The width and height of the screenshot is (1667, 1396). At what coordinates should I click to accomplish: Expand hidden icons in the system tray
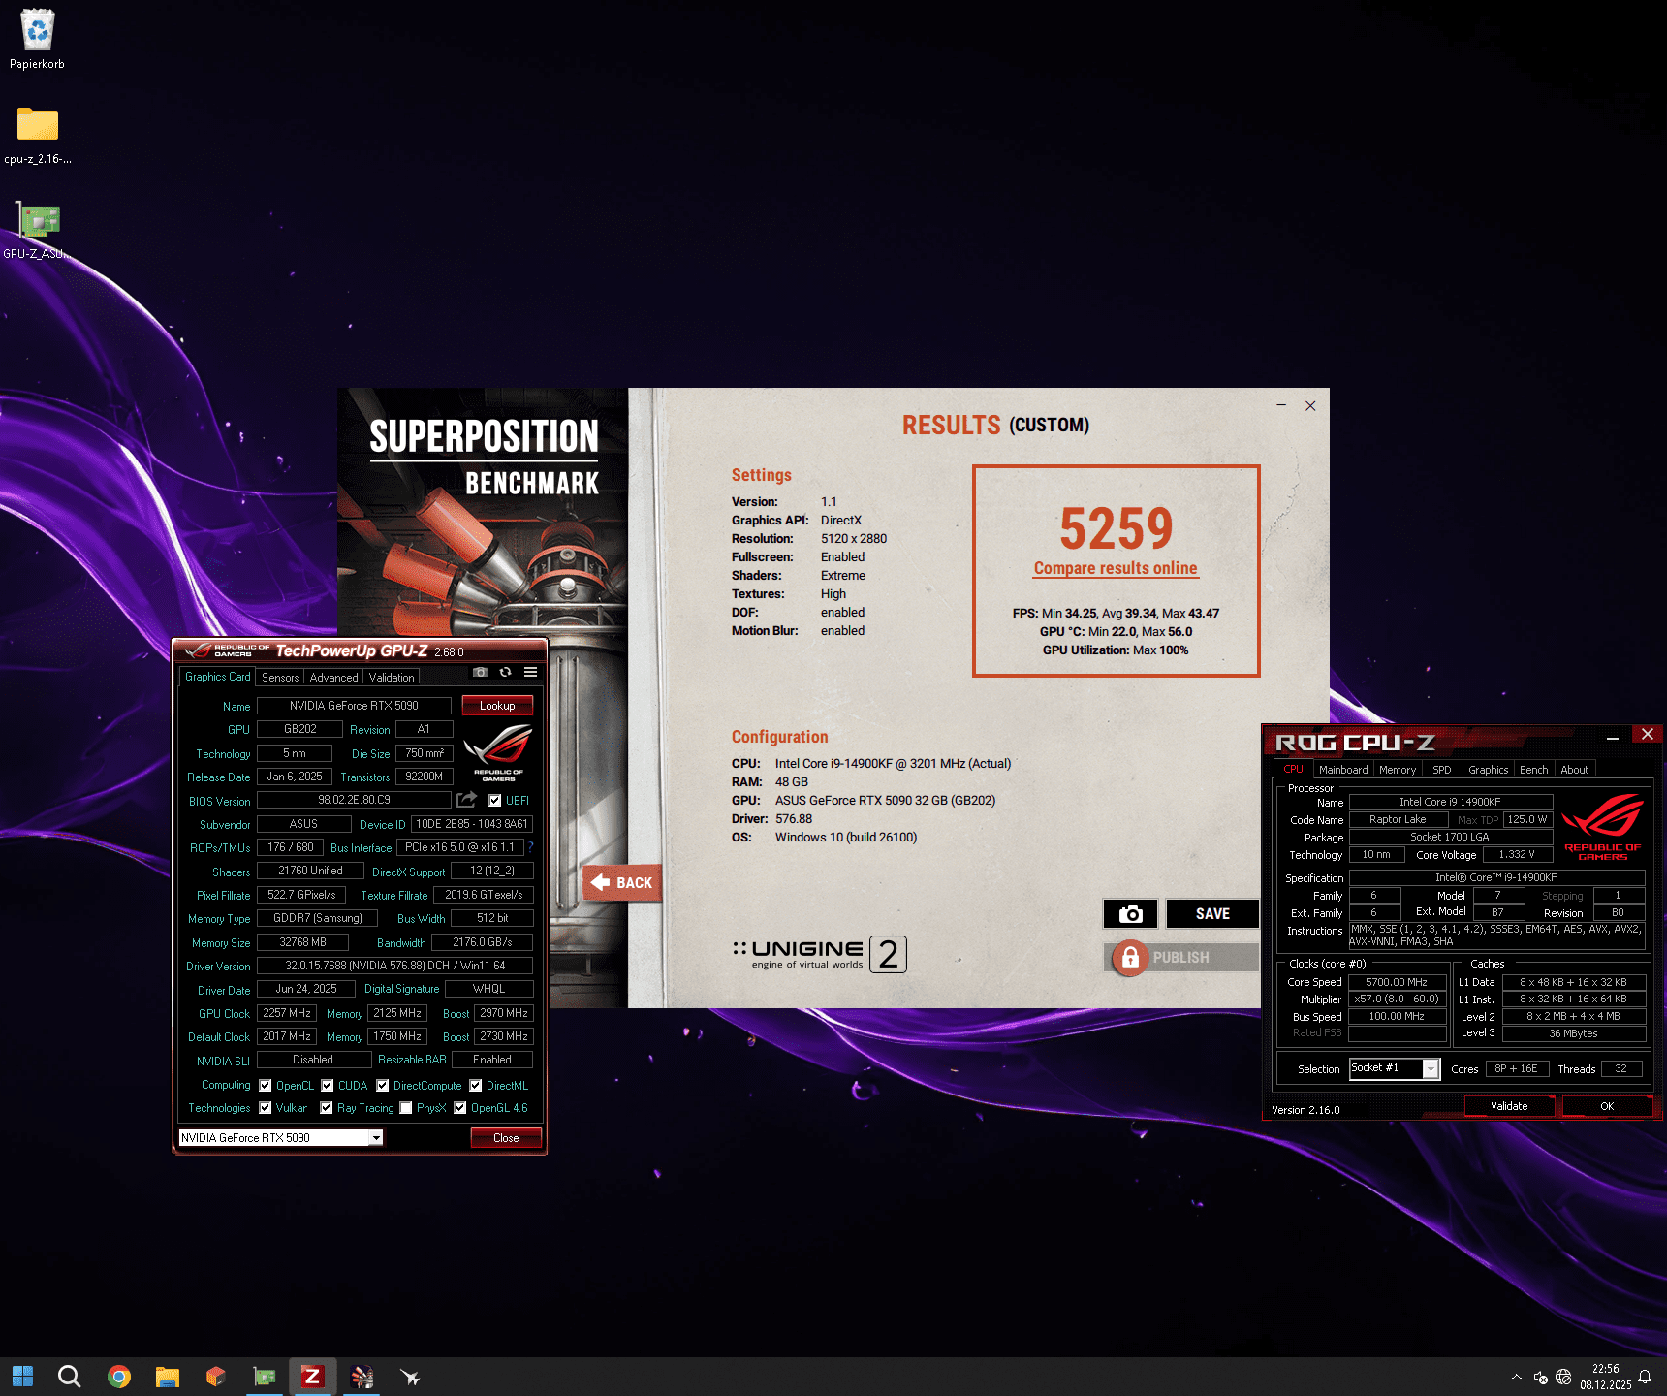[x=1517, y=1376]
